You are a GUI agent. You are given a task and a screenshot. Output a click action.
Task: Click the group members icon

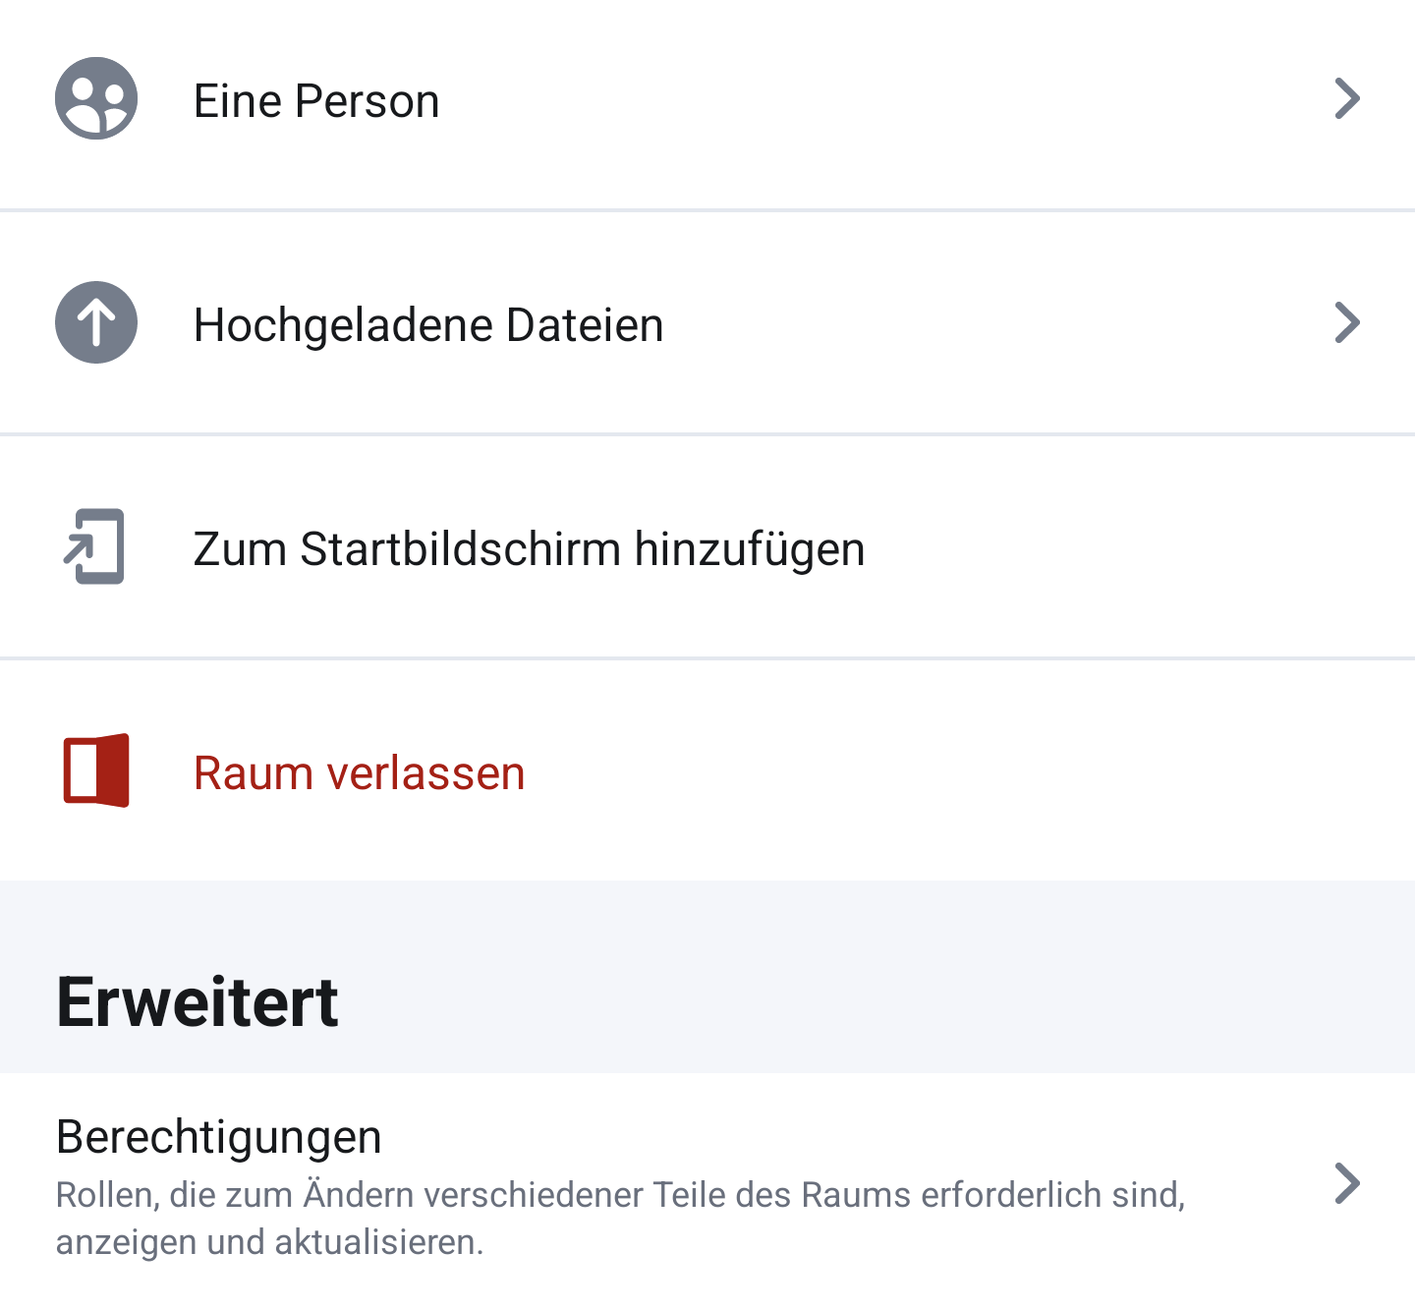96,98
